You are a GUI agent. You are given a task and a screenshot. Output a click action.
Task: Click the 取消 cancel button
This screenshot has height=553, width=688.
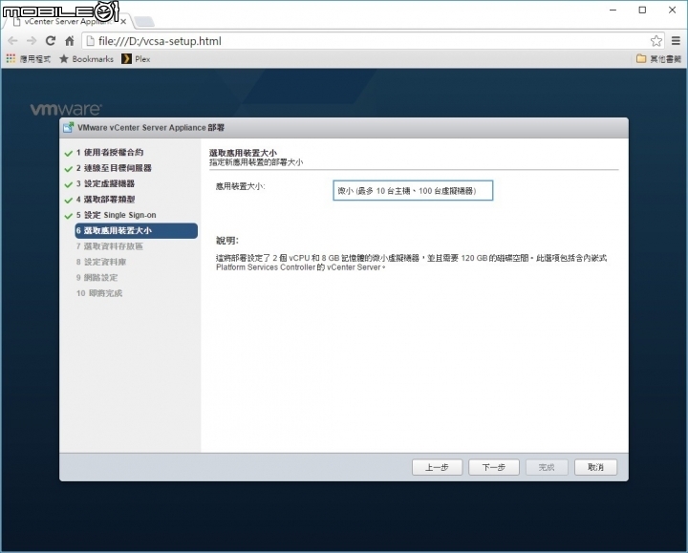(595, 467)
